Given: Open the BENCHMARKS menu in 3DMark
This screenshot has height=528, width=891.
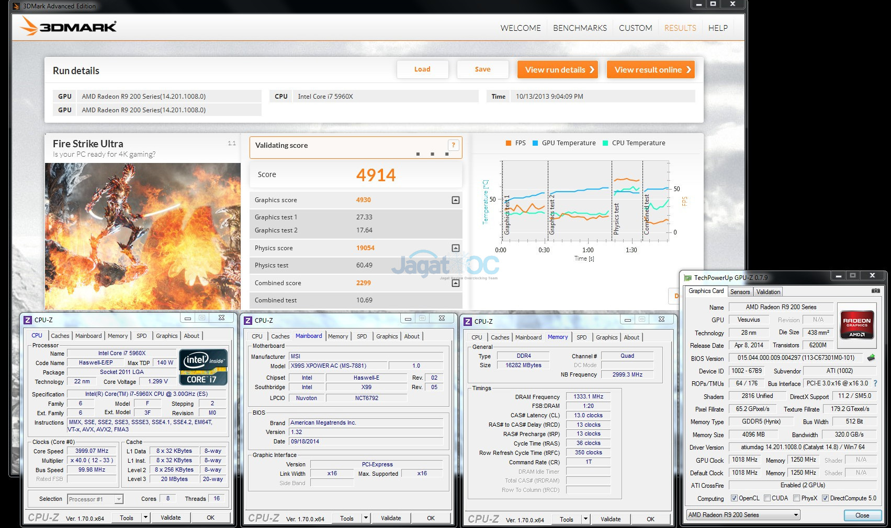Looking at the screenshot, I should [x=580, y=28].
